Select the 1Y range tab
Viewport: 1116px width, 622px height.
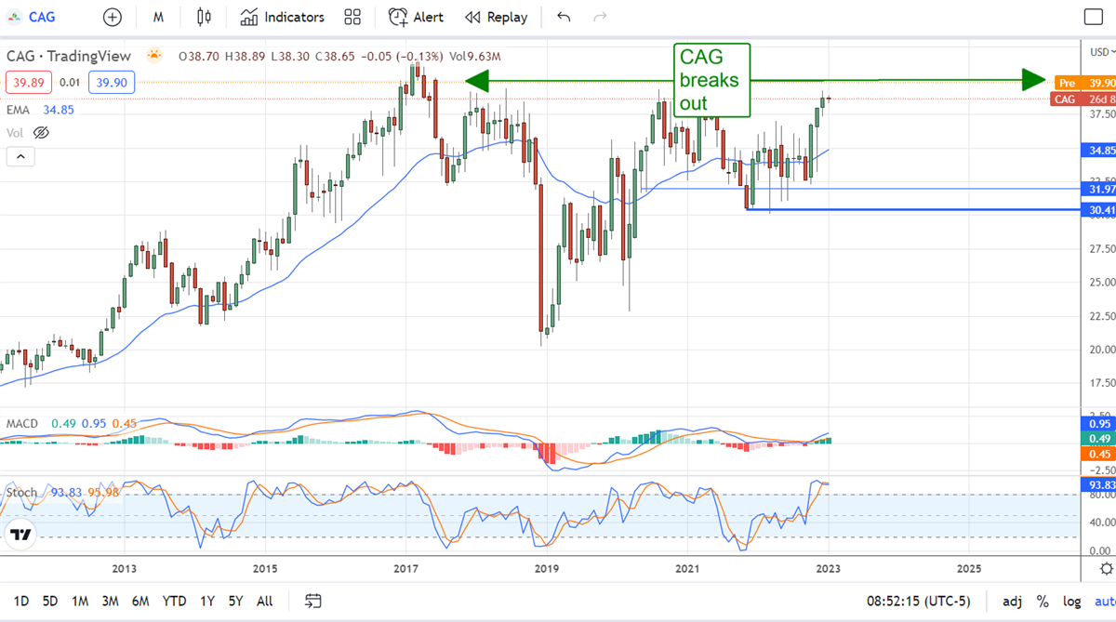click(206, 602)
